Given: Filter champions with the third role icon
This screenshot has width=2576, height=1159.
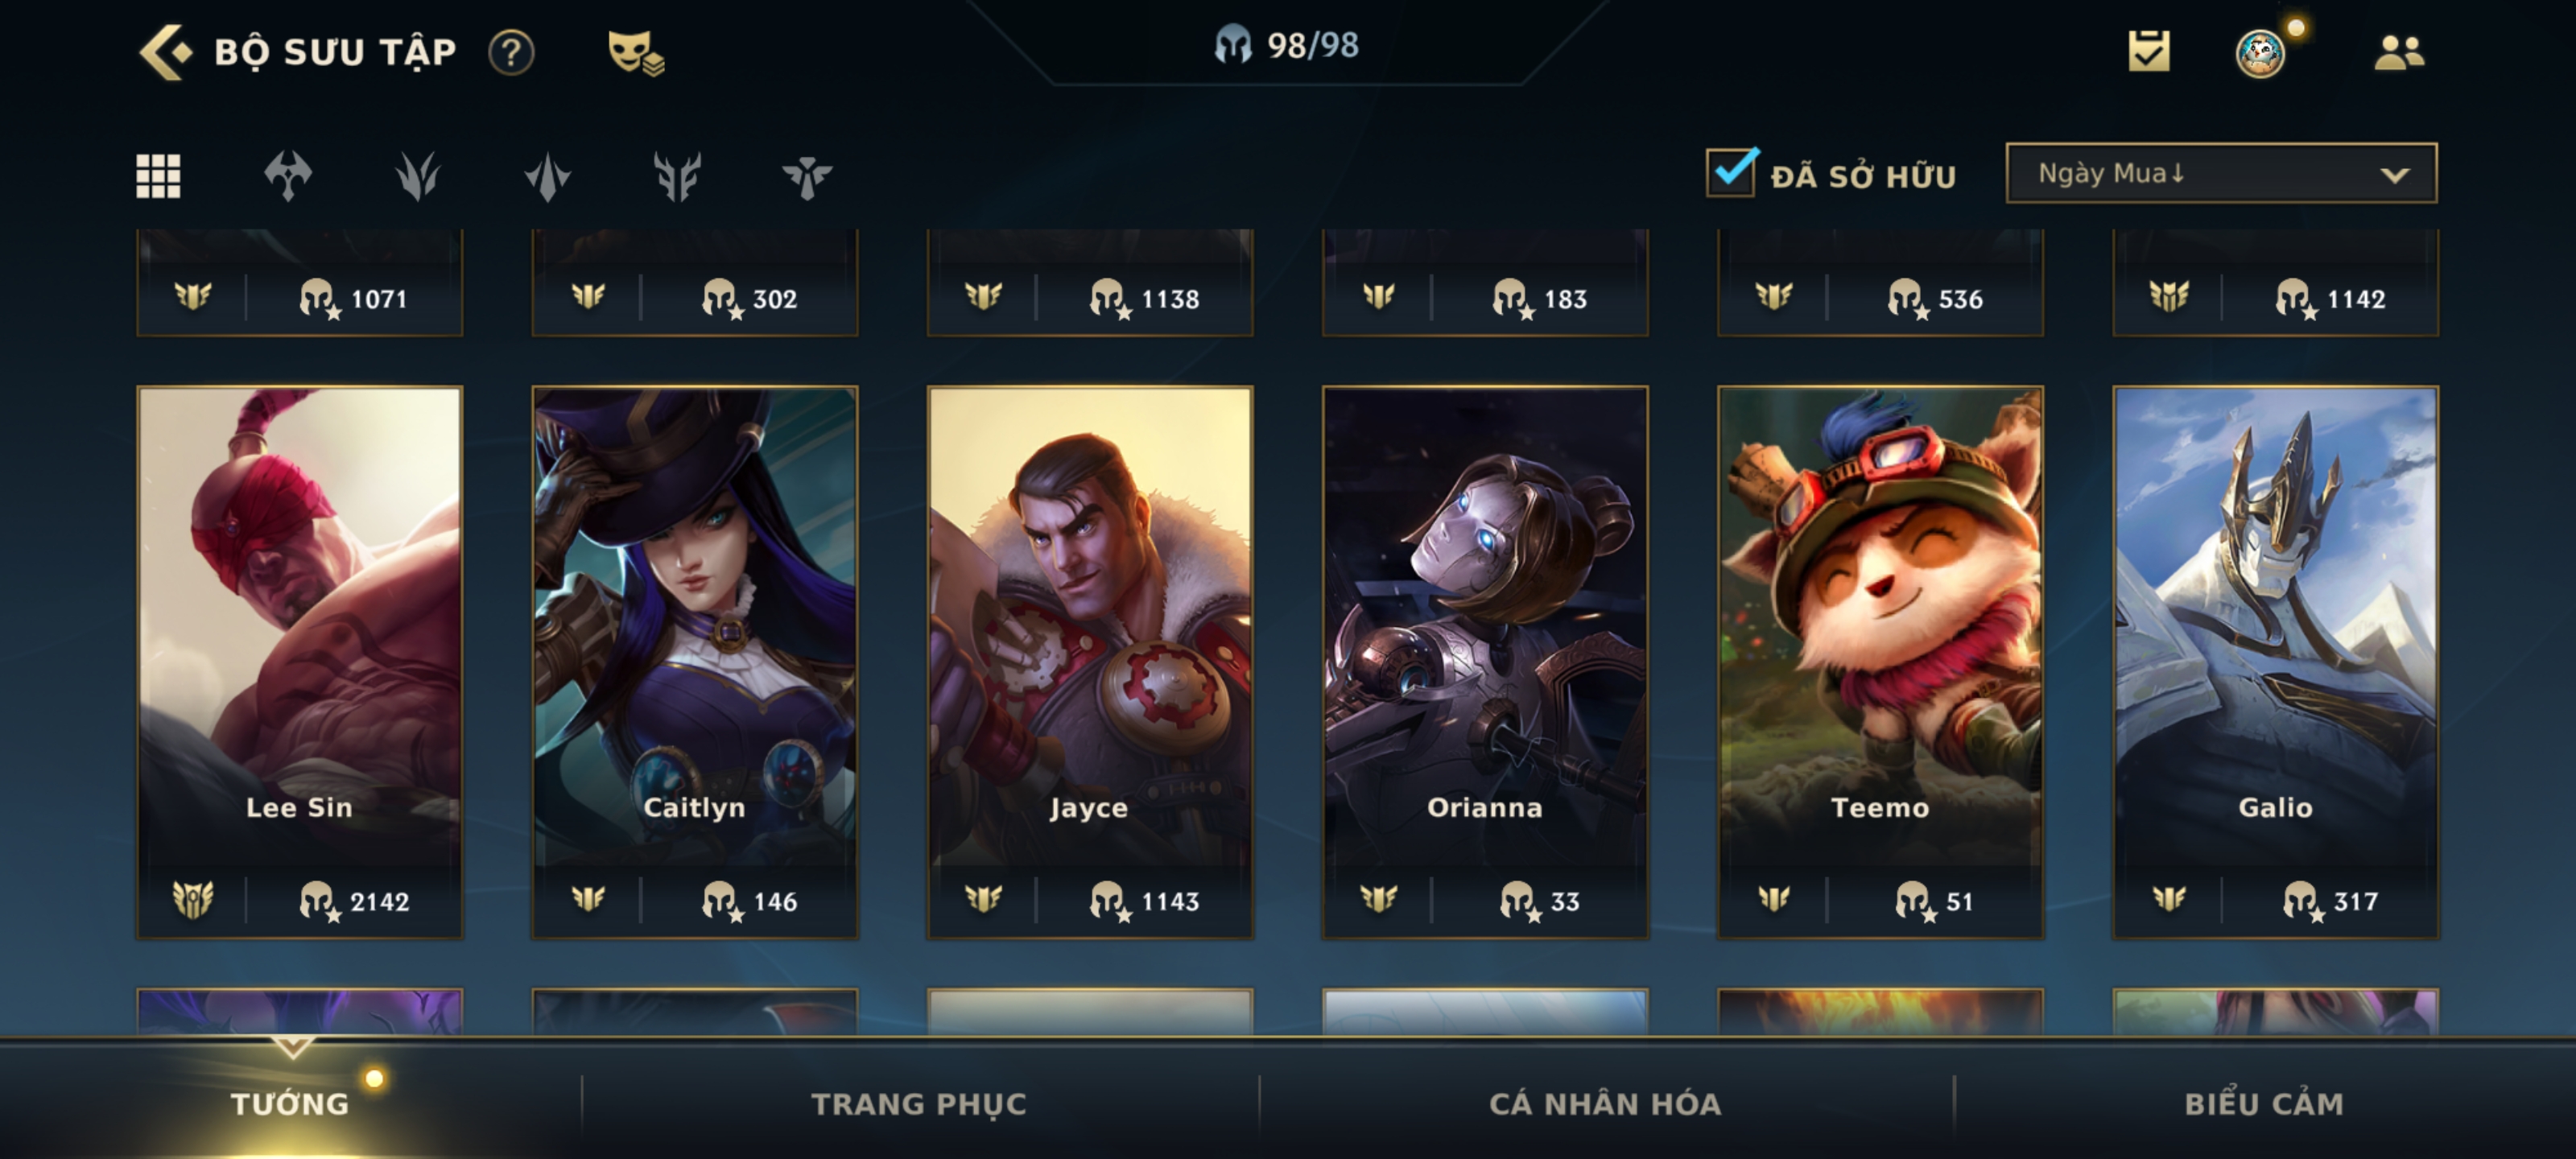Looking at the screenshot, I should point(547,176).
